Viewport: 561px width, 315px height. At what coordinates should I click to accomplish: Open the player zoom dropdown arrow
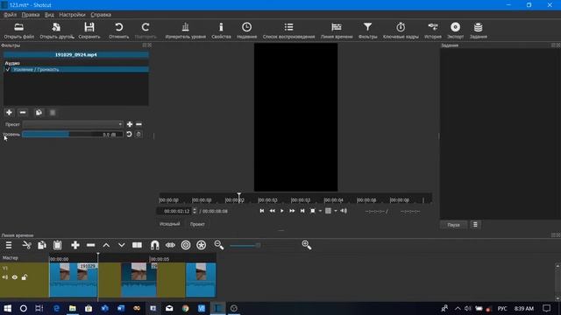[x=320, y=211]
